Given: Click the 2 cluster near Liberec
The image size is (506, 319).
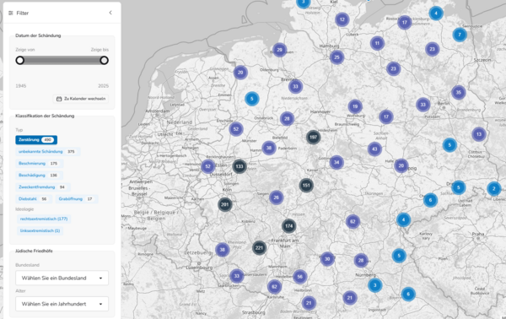Looking at the screenshot, I should (x=493, y=188).
